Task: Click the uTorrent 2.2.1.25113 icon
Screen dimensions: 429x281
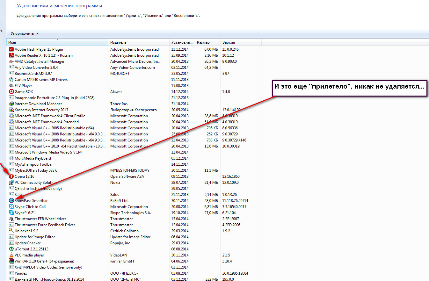Action: point(11,249)
